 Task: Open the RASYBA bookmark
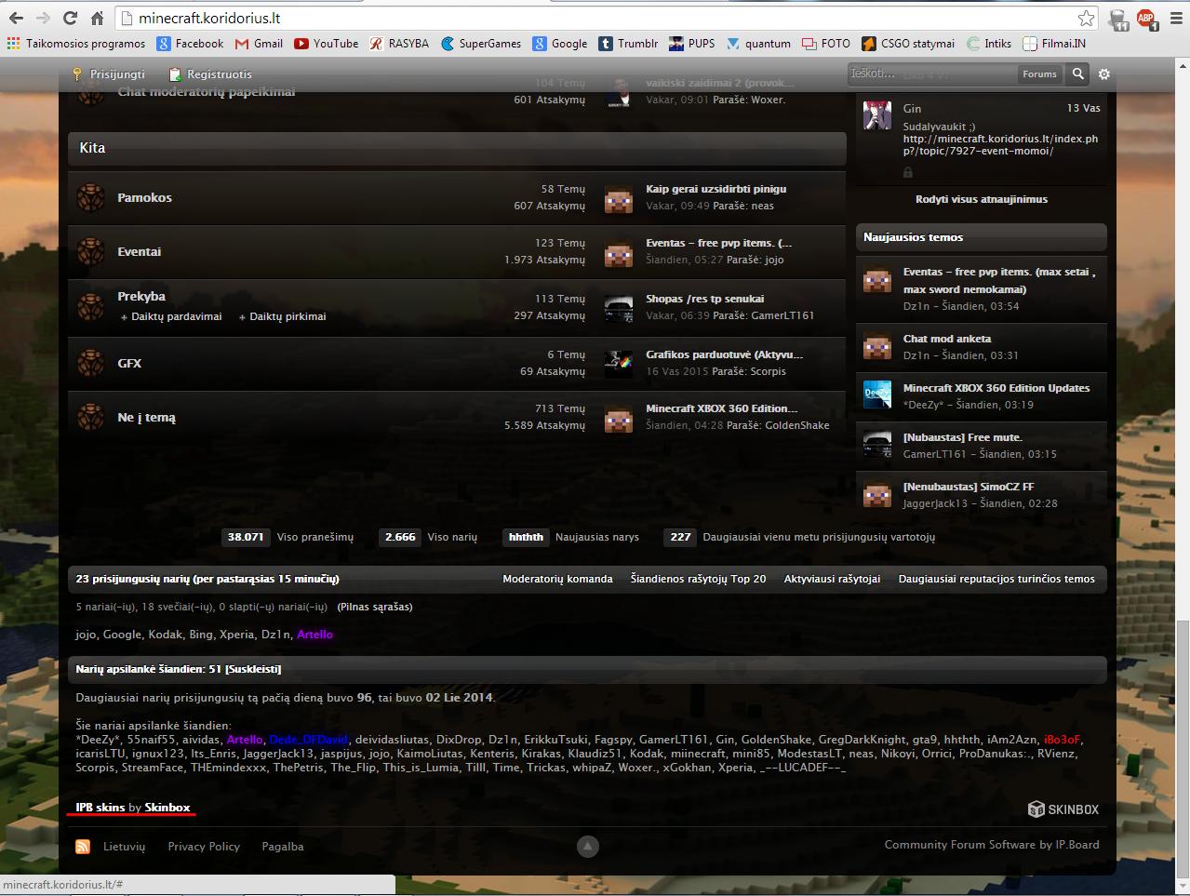399,43
